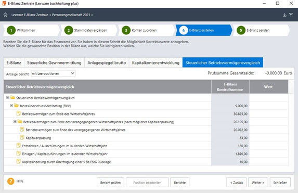This screenshot has height=193, width=298.
Task: Click folder icon of Steuerlicher Betriebsvermögensvergleich root
Action: 12,98
